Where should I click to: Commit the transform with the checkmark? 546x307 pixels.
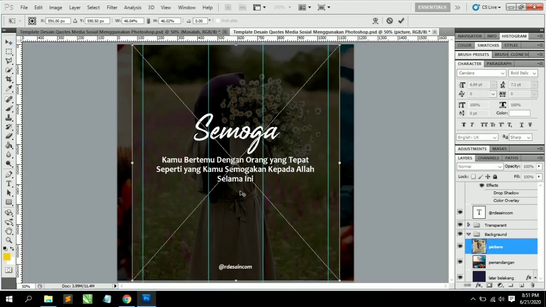[x=401, y=20]
